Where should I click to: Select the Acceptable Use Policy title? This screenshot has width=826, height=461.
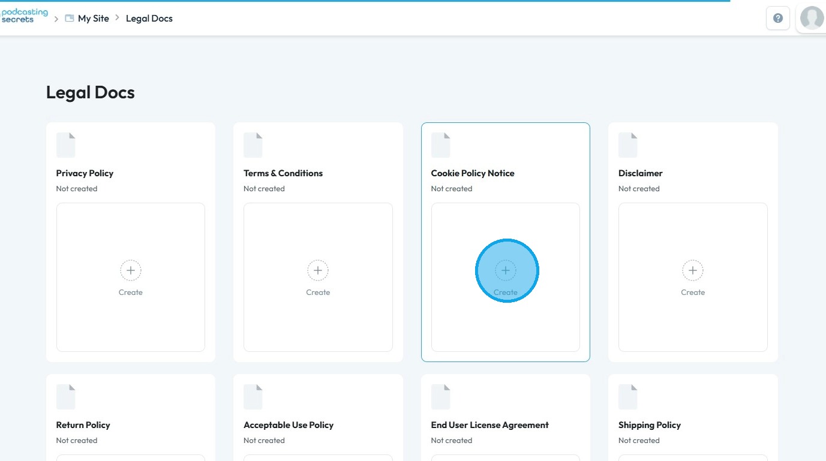point(289,425)
